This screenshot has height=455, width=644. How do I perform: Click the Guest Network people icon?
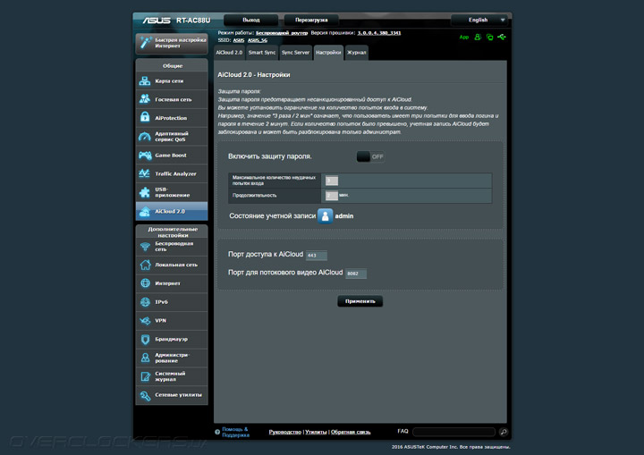tap(145, 99)
